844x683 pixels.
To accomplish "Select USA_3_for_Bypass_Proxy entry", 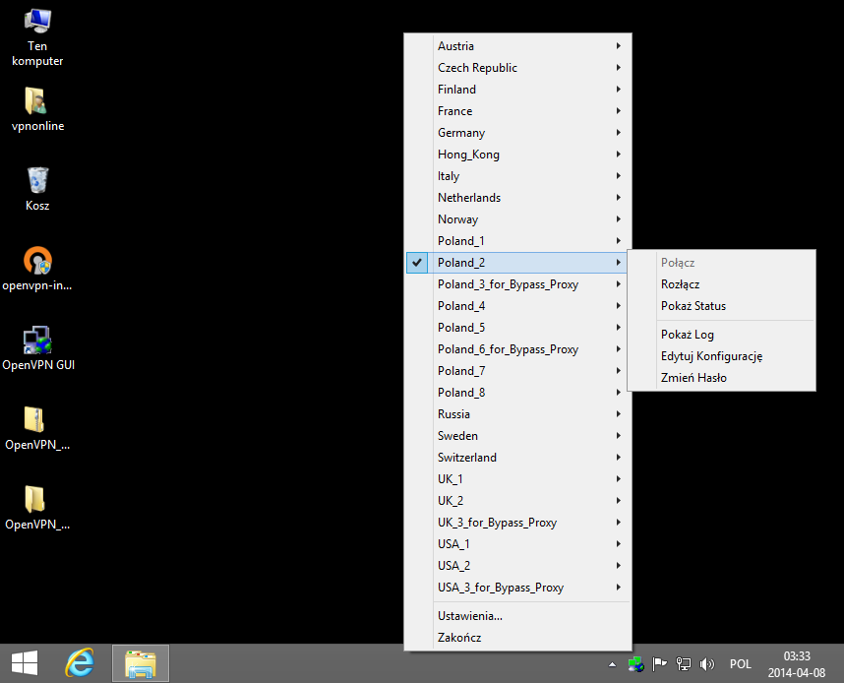I will [516, 588].
